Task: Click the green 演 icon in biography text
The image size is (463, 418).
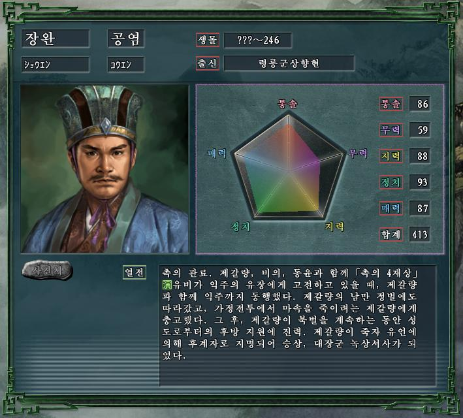Action: (x=167, y=285)
